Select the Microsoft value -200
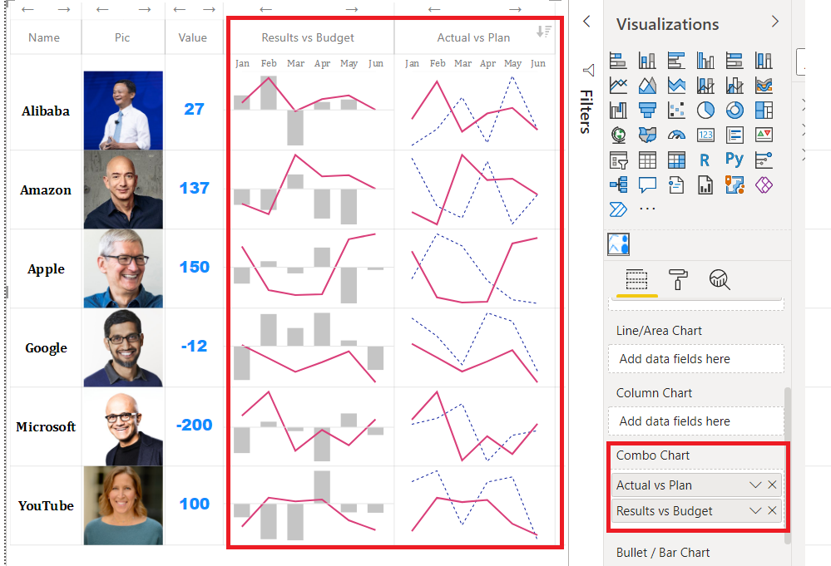The height and width of the screenshot is (566, 831). 195,425
